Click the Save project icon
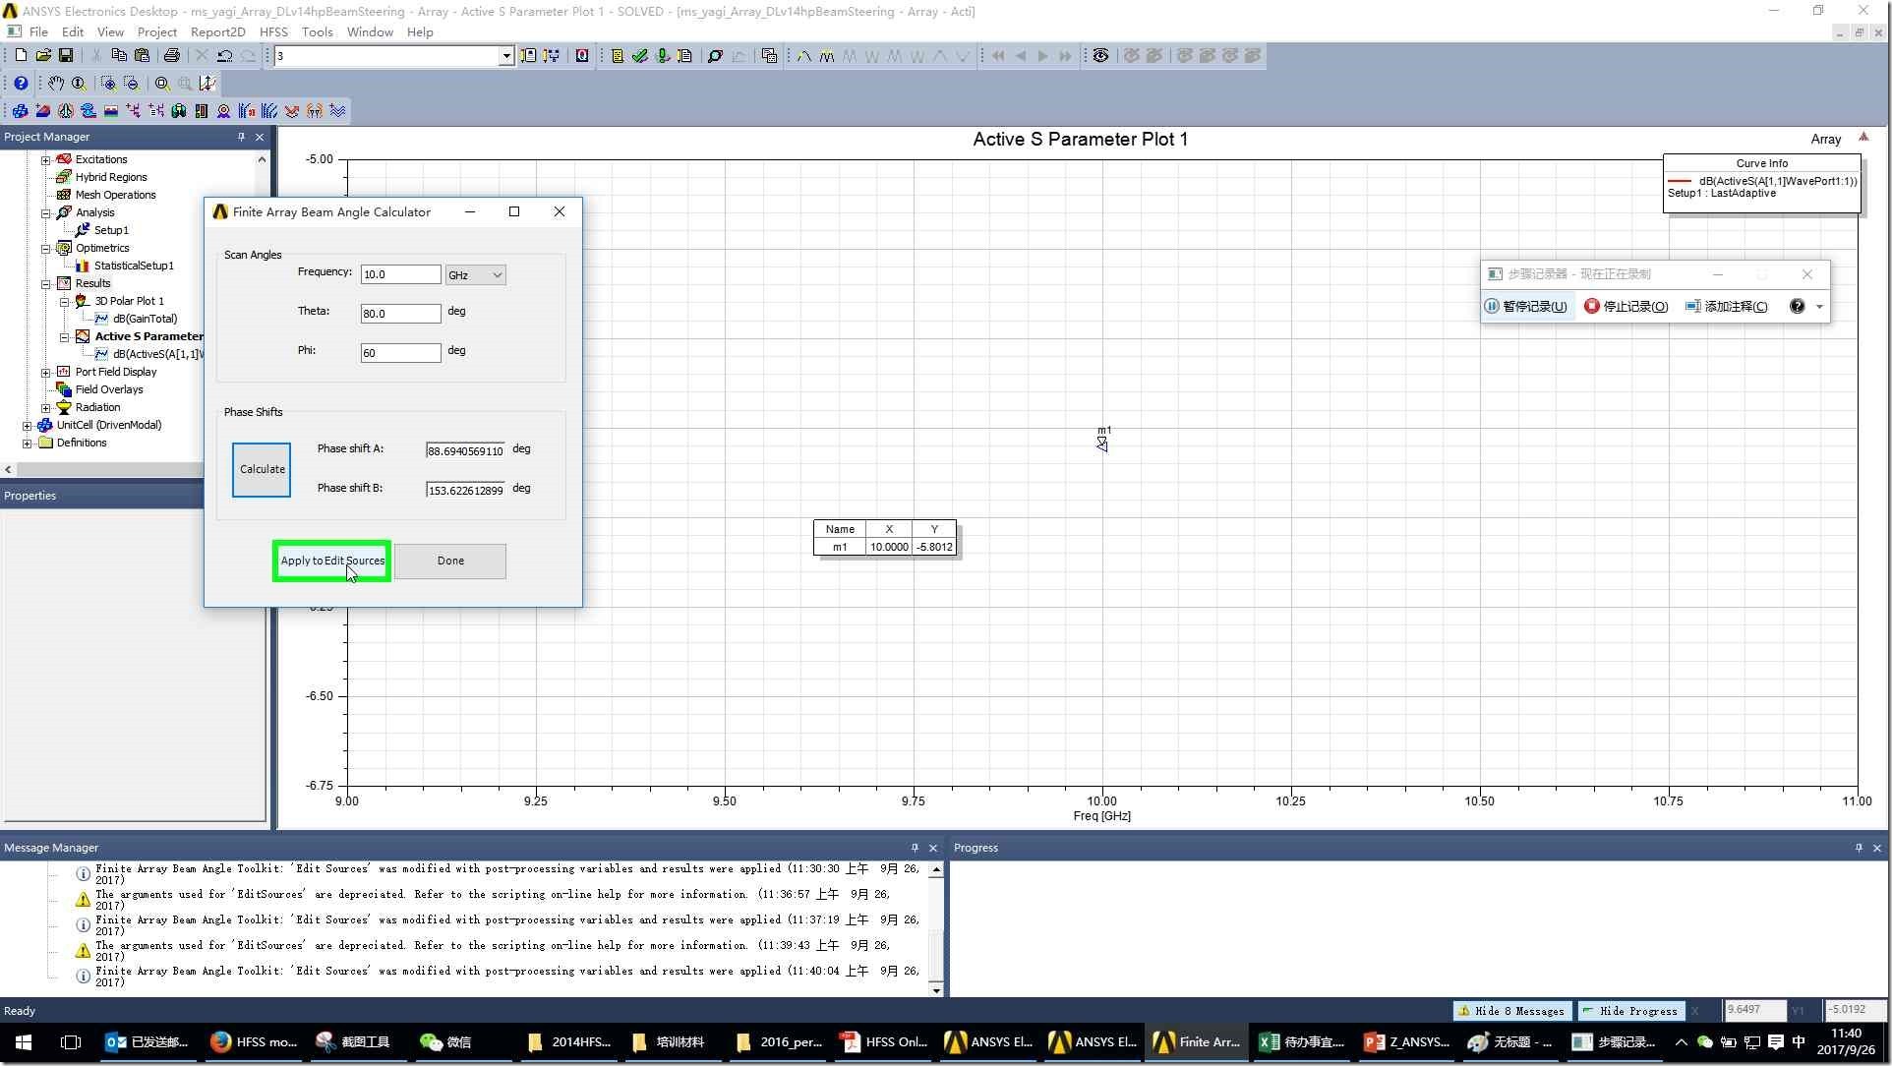This screenshot has height=1066, width=1892. [x=66, y=56]
